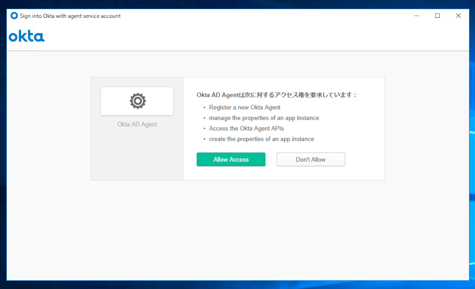Screen dimensions: 475x289
Task: Click the bullet beside Access the Okta Agent APIs
Action: pos(203,128)
